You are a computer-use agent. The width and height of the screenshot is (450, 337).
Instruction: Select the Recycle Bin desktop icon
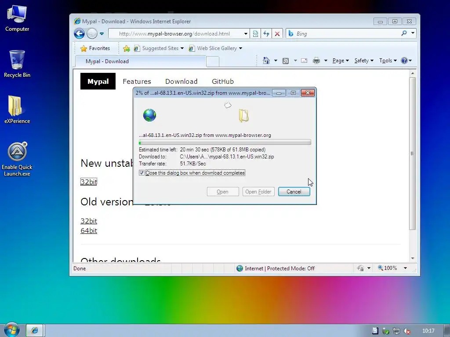17,64
